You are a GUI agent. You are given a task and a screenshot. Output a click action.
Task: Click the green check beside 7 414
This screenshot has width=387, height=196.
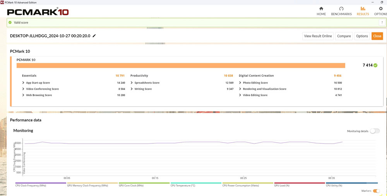pyautogui.click(x=375, y=65)
